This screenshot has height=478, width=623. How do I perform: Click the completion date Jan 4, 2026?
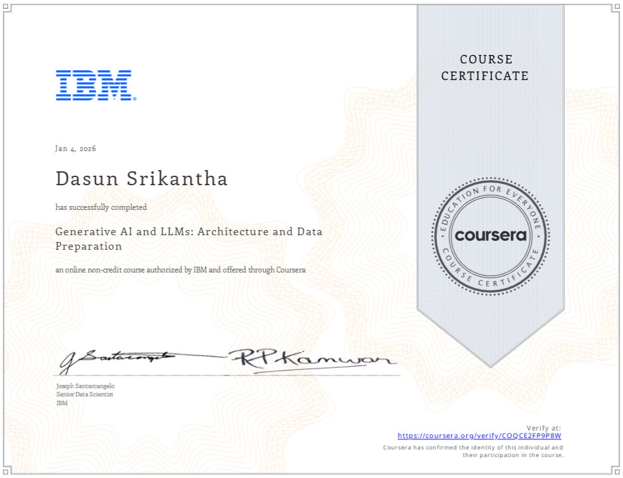[x=75, y=148]
